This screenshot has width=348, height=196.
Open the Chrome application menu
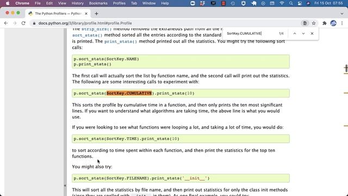(x=22, y=3)
